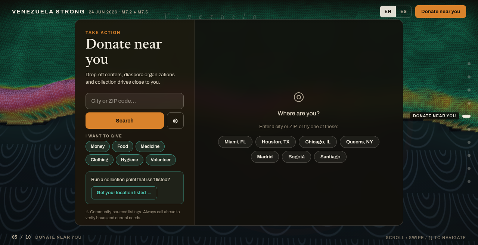Switch language to ES
478x245 pixels.
403,12
